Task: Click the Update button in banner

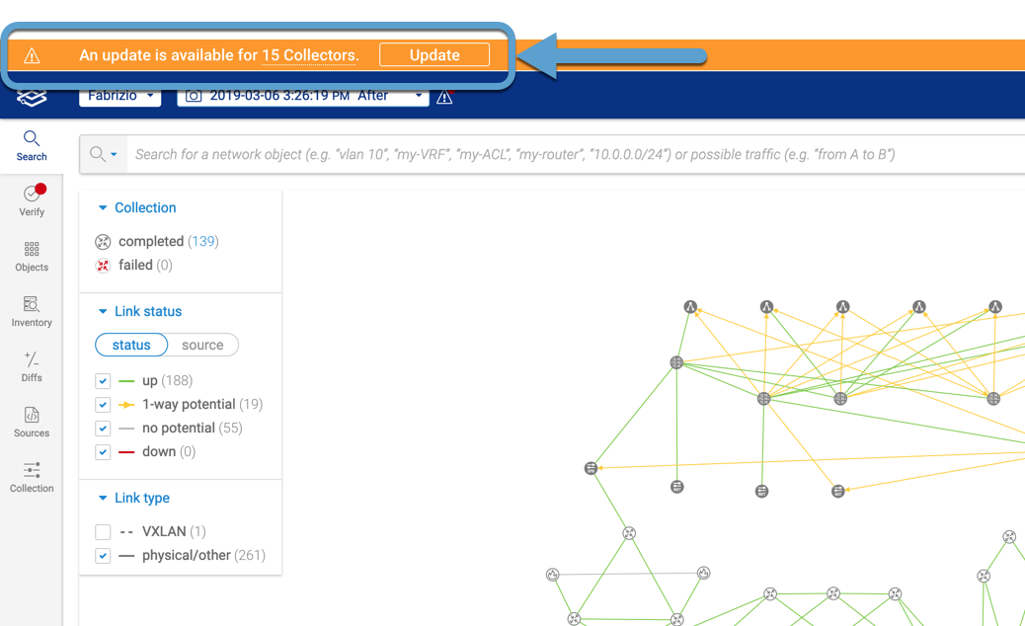Action: pyautogui.click(x=434, y=55)
